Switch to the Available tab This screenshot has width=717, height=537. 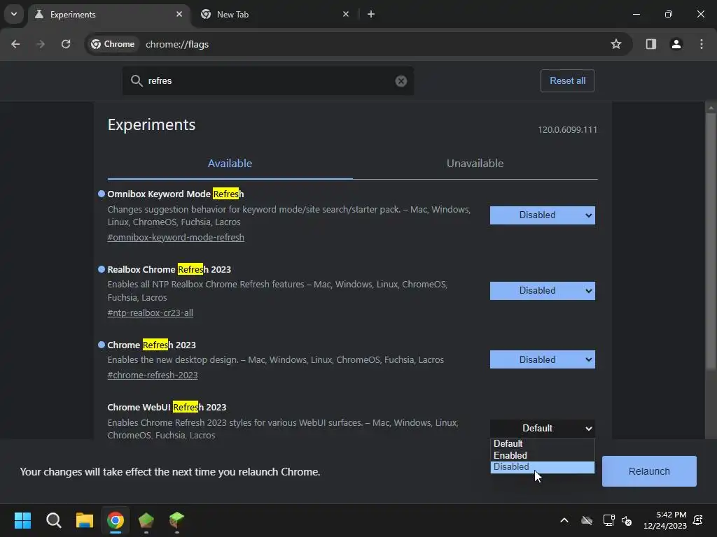pyautogui.click(x=230, y=164)
